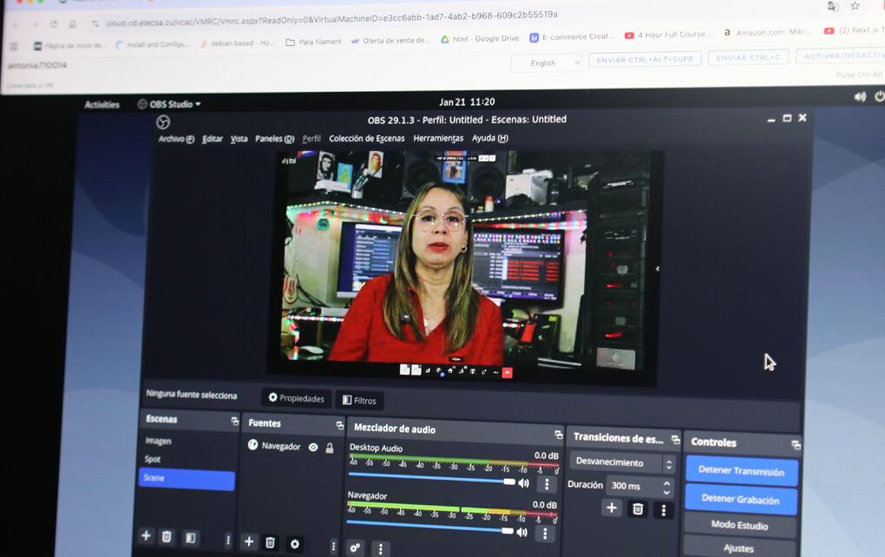Delete selected scene using Escenas trash icon

[x=167, y=537]
